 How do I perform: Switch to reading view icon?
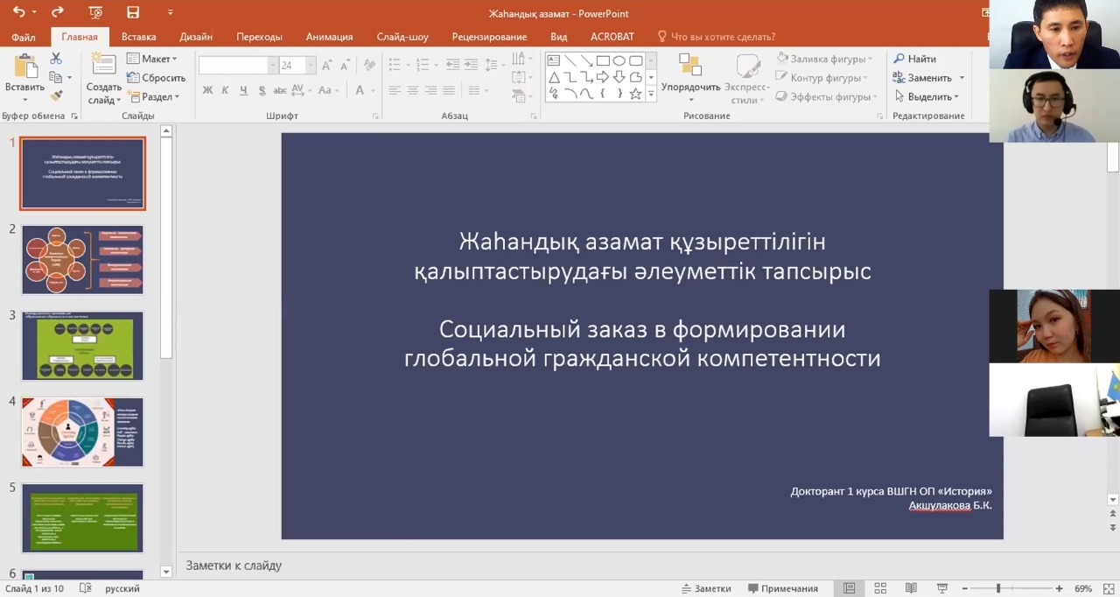tap(911, 588)
